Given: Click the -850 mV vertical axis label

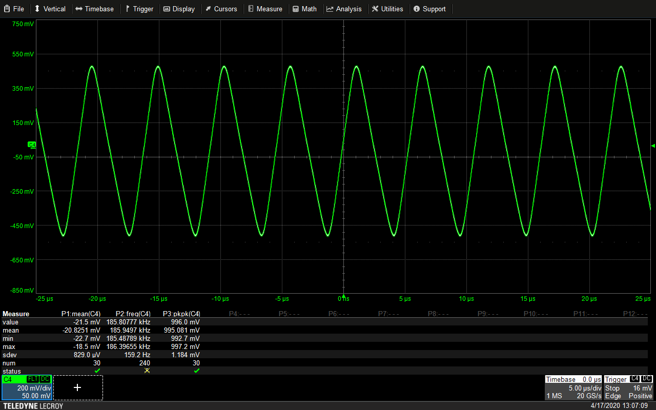Looking at the screenshot, I should click(22, 291).
